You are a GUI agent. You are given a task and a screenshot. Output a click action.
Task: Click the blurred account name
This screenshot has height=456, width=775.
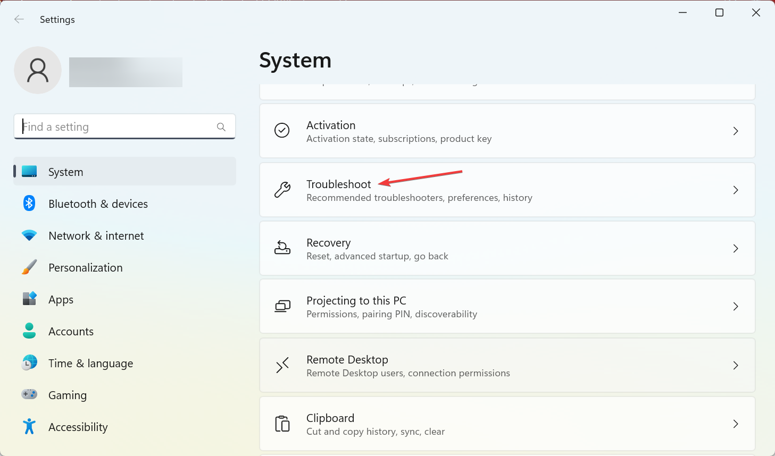coord(126,72)
